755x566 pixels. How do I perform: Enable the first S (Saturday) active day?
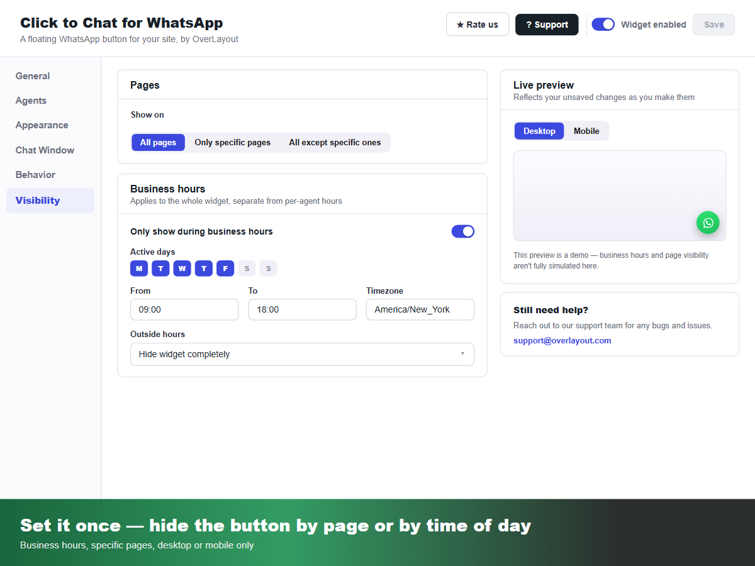coord(247,269)
